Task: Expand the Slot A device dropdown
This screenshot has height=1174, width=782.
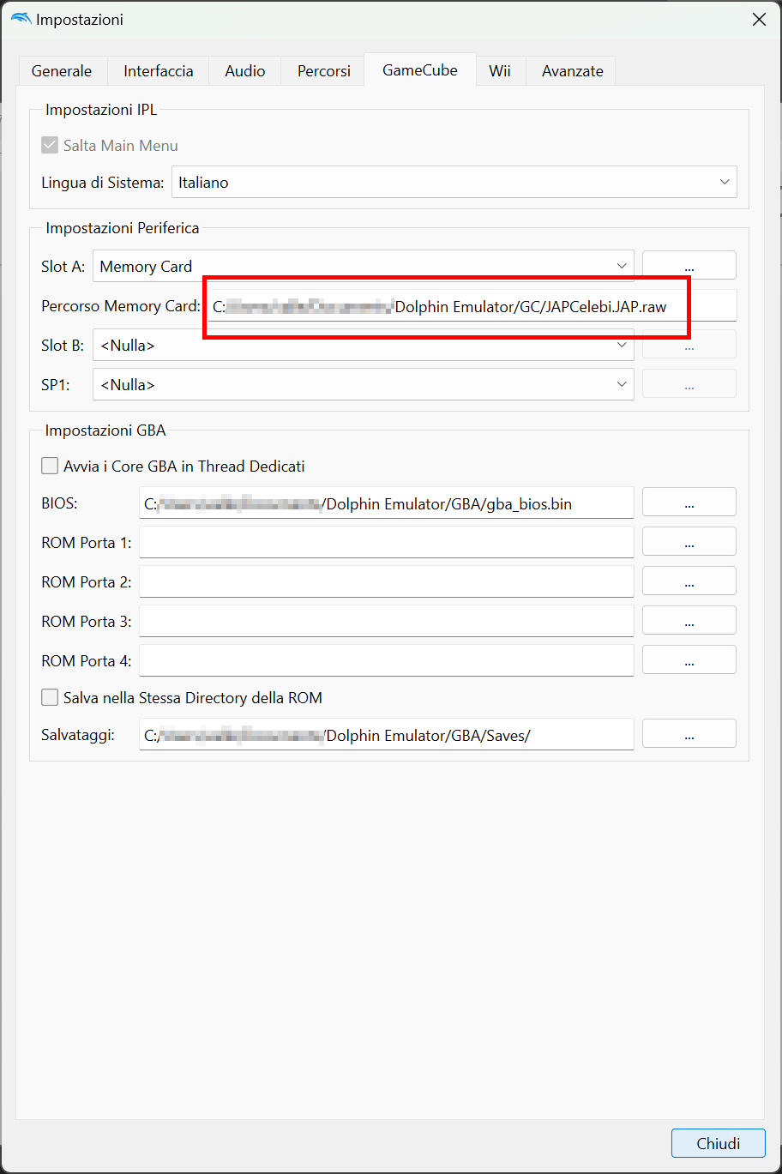Action: pos(364,267)
